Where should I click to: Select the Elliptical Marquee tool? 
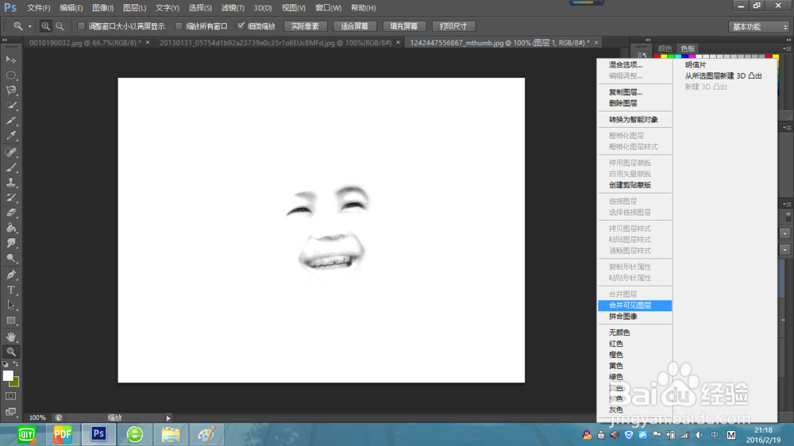coord(11,75)
